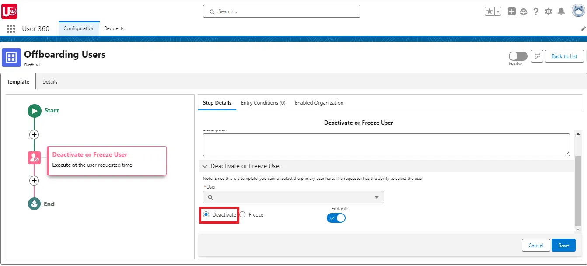Collapse the Deactivate or Freeze User section
The width and height of the screenshot is (587, 266).
[x=205, y=166]
